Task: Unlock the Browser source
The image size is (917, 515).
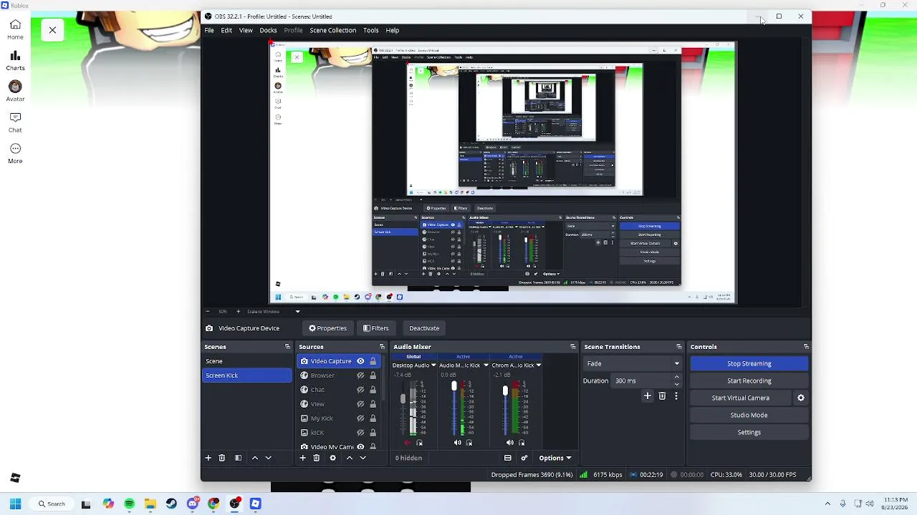Action: 373,376
